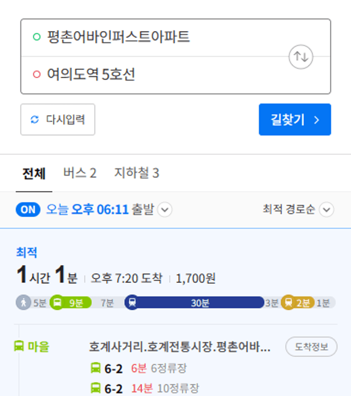351x396 pixels.
Task: Click the navy subway icon in route bar
Action: [x=132, y=302]
